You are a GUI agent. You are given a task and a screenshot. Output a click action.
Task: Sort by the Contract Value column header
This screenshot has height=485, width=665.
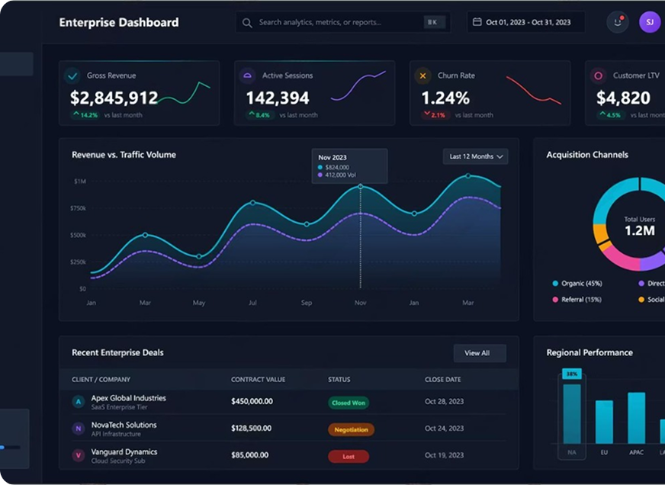(x=258, y=380)
